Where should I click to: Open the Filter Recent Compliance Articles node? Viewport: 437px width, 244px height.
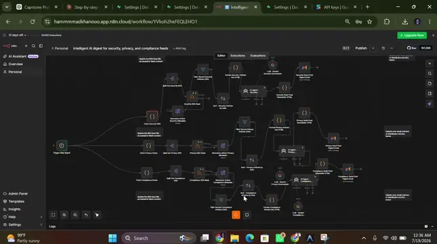pos(221,200)
